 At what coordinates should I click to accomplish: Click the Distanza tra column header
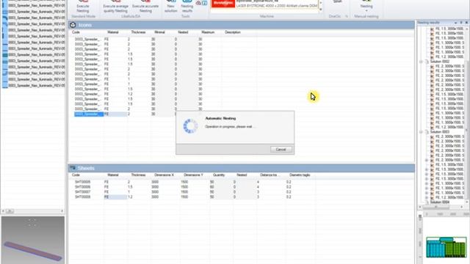(270, 175)
